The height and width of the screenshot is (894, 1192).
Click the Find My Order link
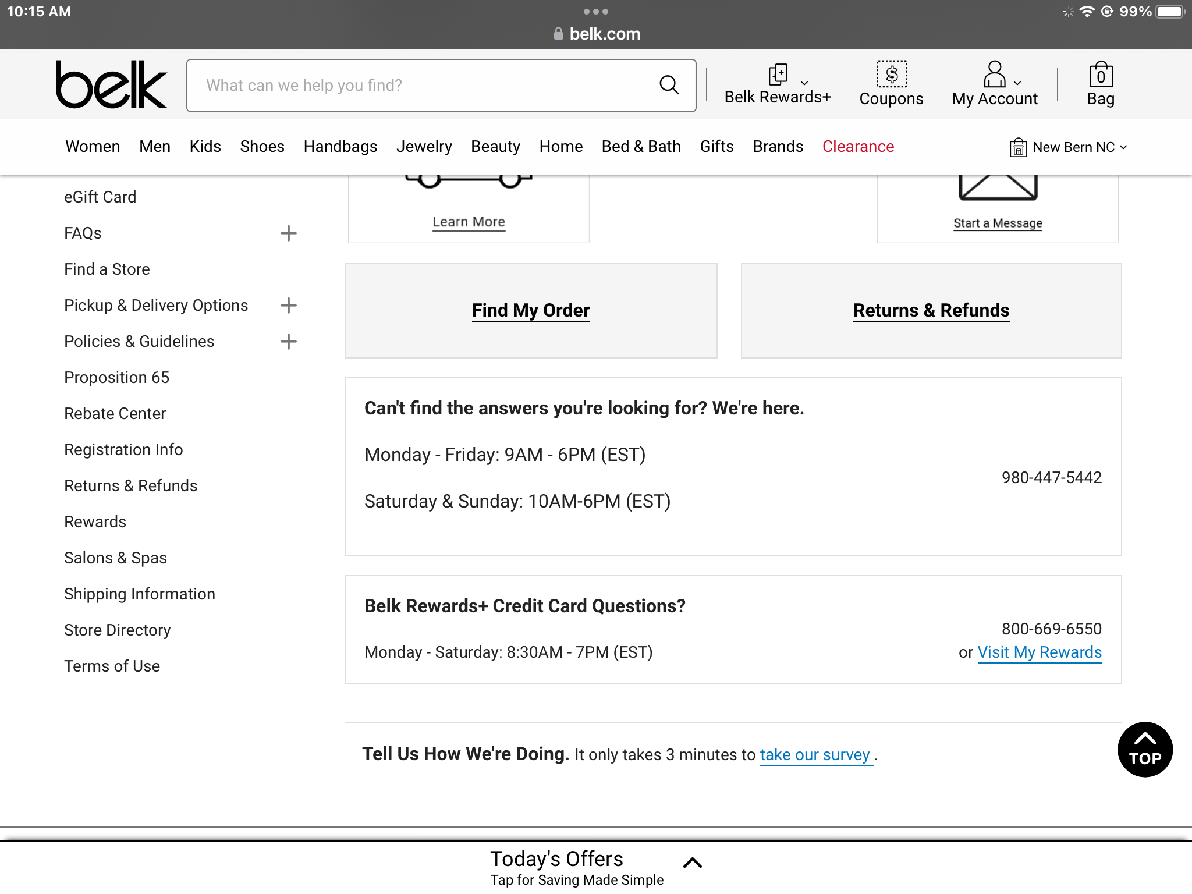click(531, 310)
